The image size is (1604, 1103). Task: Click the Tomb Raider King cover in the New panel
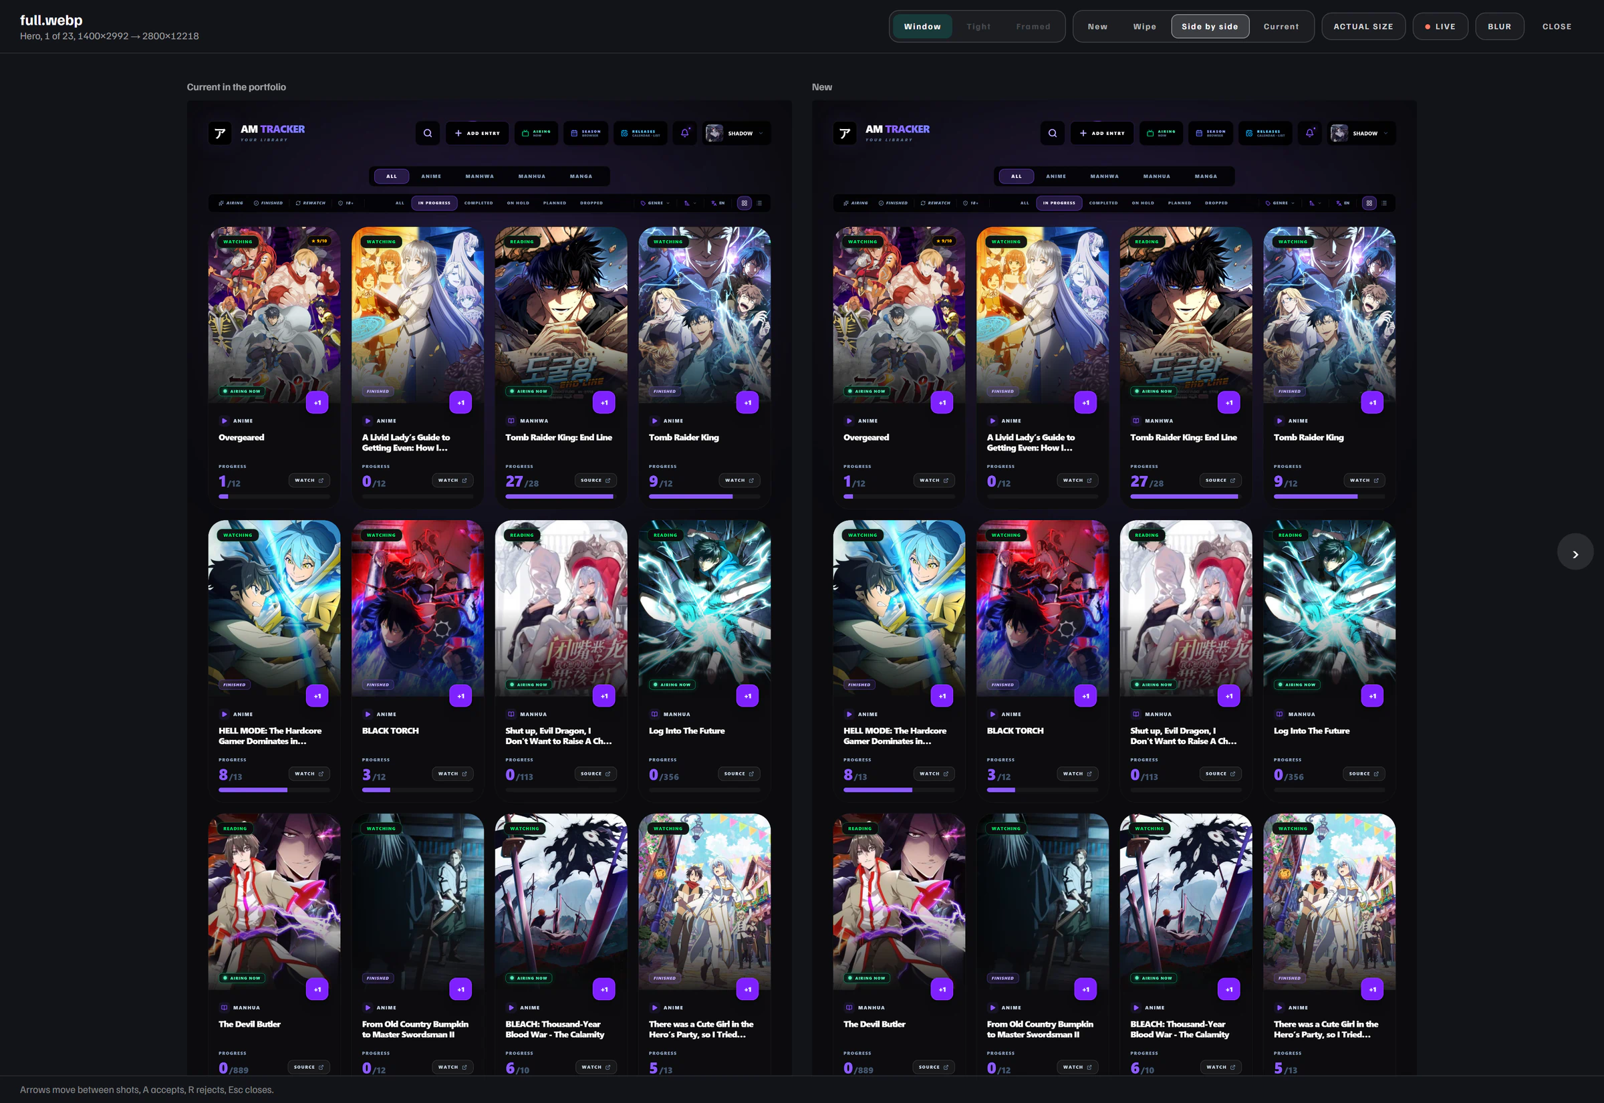click(1329, 314)
